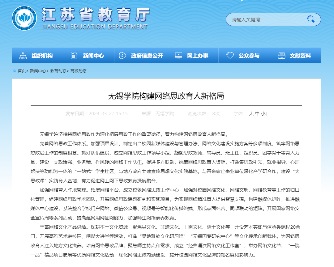The height and width of the screenshot is (267, 334).
Task: Select the 政府信息公开 menu item
Action: (x=147, y=56)
